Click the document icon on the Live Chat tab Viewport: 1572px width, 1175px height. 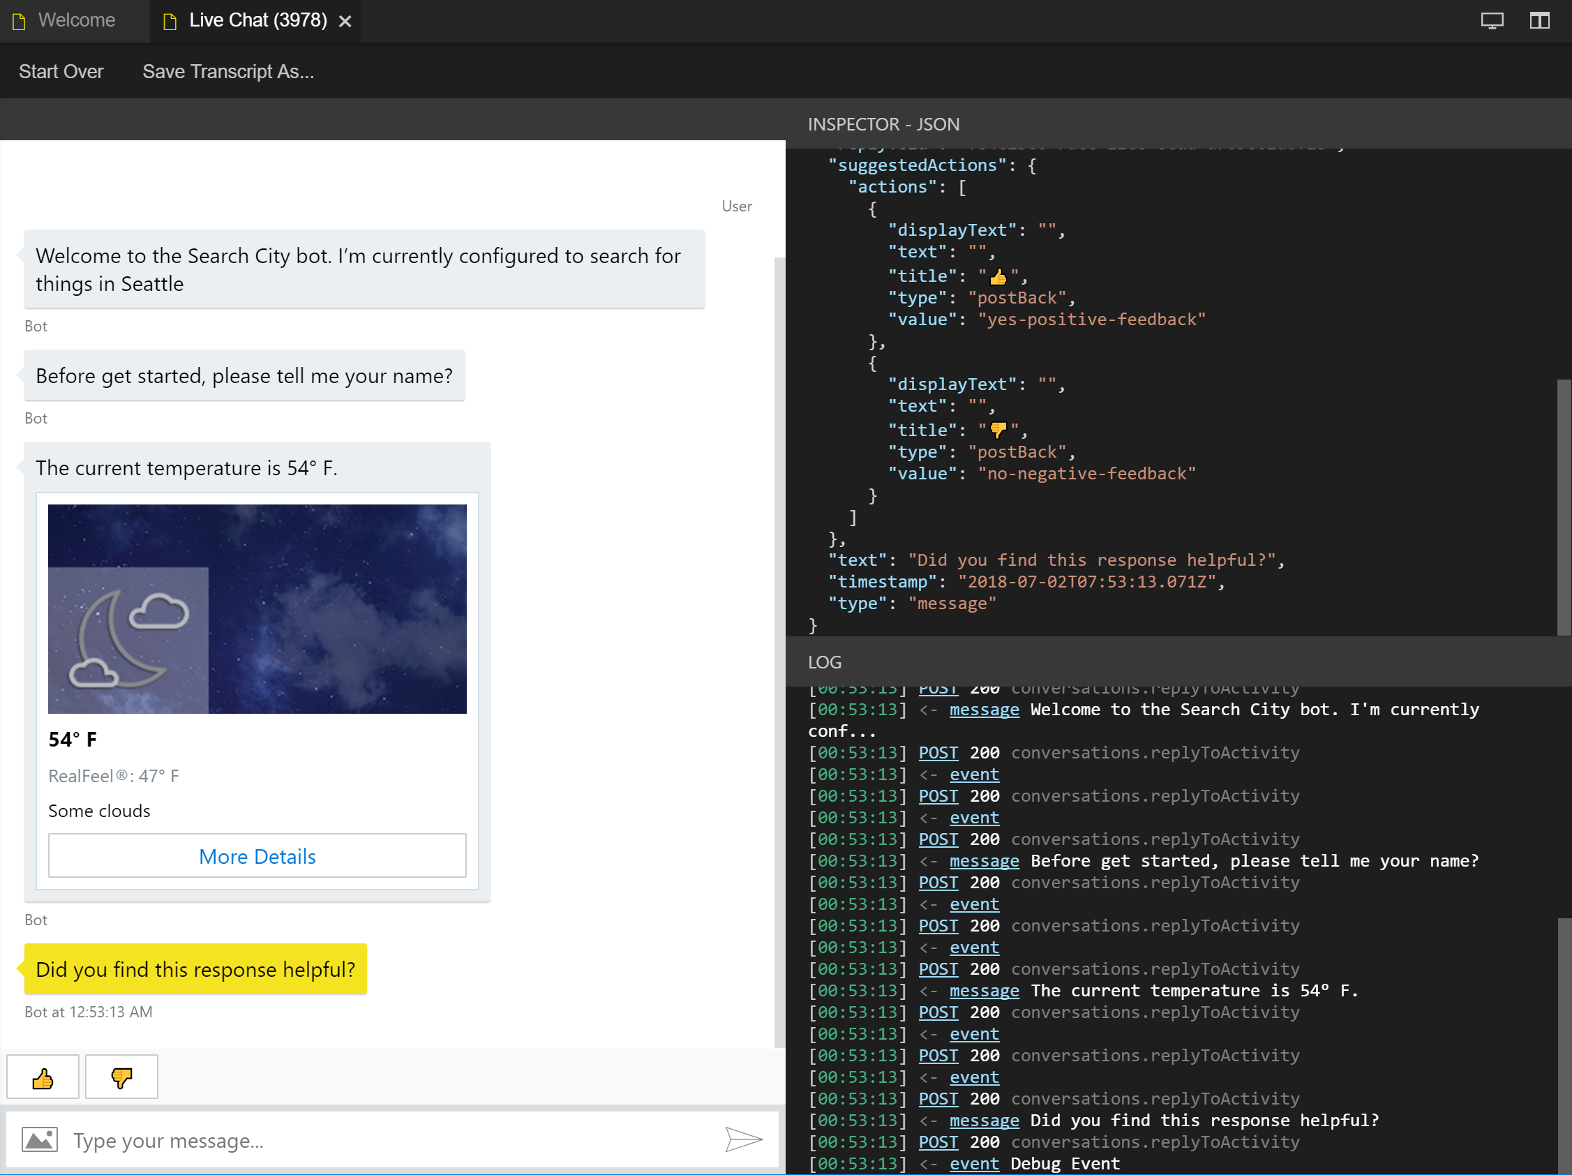(169, 21)
